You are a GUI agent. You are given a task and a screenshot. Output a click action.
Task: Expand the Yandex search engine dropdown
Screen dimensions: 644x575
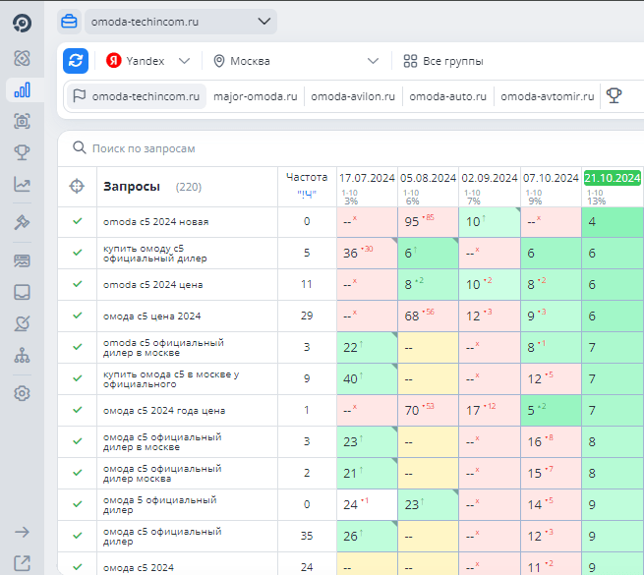pyautogui.click(x=148, y=61)
